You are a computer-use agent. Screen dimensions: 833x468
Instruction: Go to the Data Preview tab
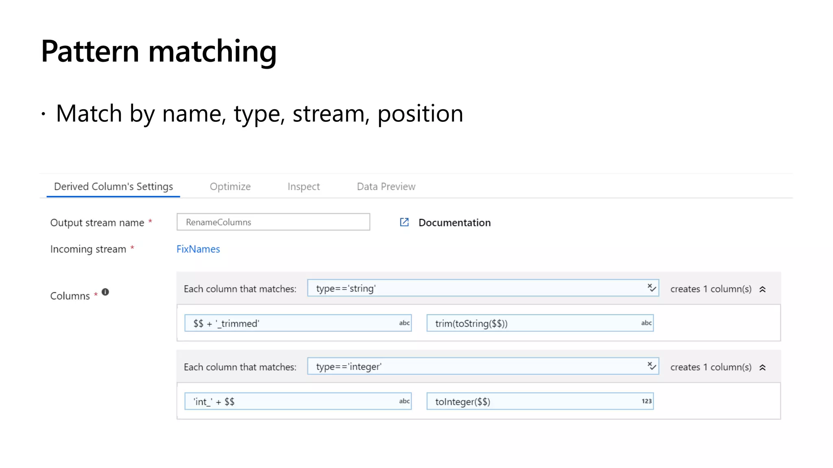coord(386,186)
